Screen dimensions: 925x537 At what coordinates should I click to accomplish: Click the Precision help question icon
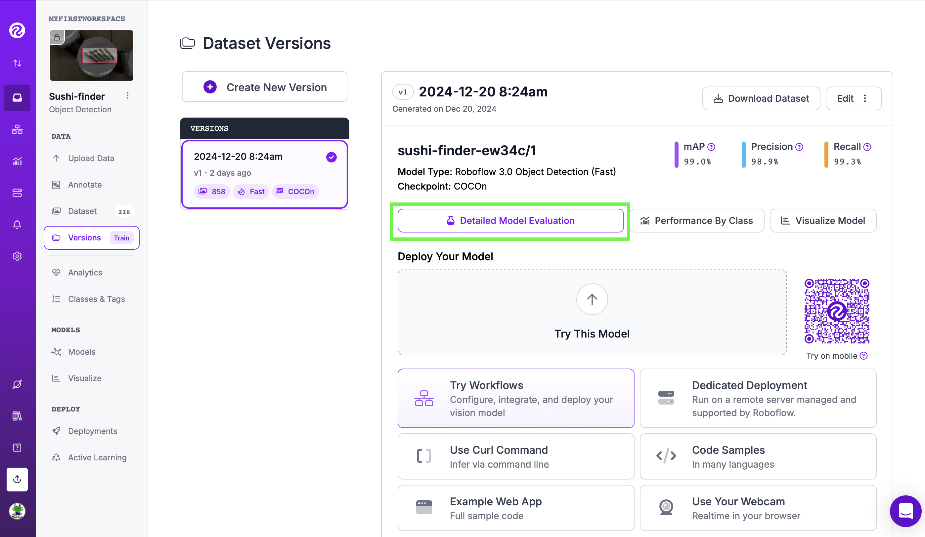tap(799, 147)
